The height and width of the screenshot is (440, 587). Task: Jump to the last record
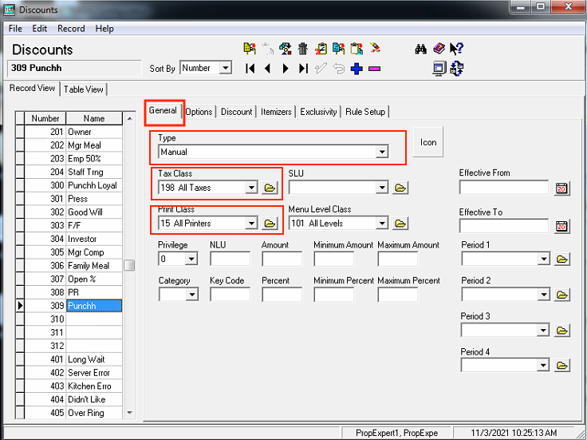pos(303,69)
